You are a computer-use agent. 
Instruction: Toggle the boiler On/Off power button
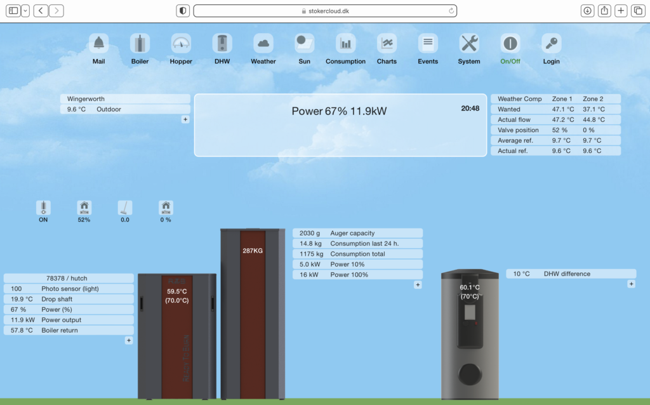[510, 44]
